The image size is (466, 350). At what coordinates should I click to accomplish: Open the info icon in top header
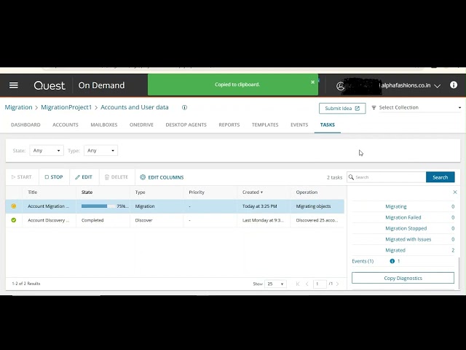454,85
